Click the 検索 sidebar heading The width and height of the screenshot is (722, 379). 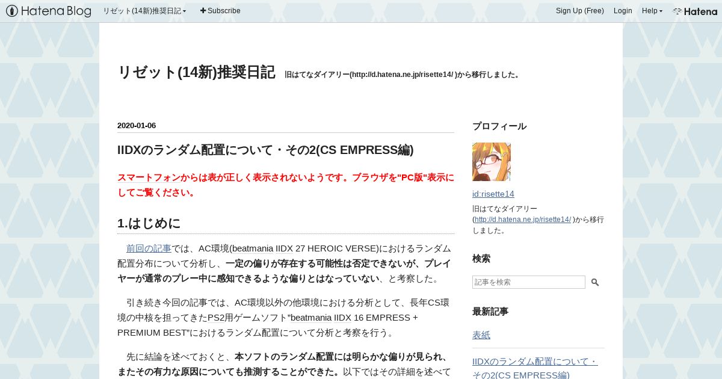point(481,259)
